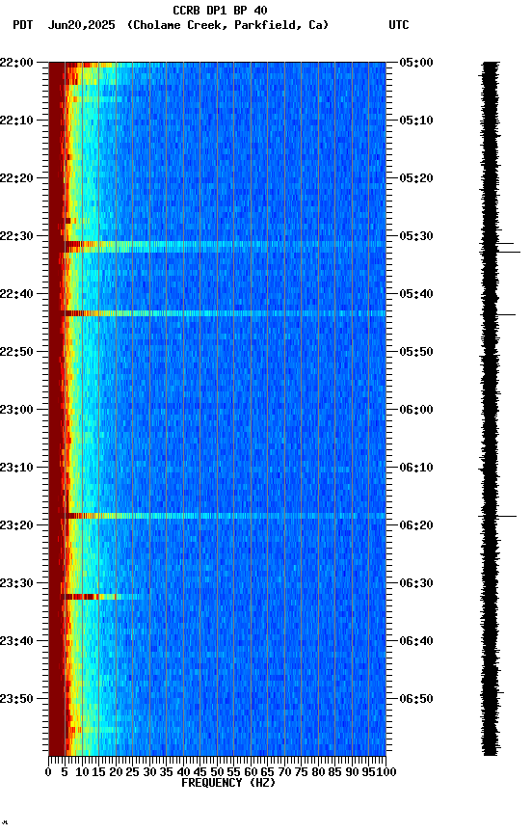This screenshot has width=532, height=833.
Task: Click the 60 Hz frequency axis label
Action: [x=251, y=772]
